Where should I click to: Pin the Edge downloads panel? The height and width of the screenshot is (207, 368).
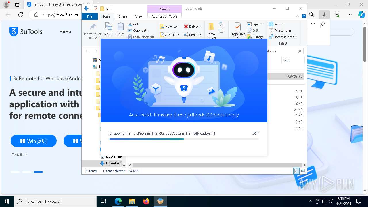point(322,24)
